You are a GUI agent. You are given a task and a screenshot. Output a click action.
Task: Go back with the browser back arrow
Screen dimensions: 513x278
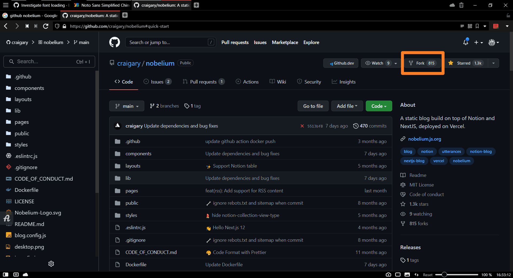click(x=6, y=26)
